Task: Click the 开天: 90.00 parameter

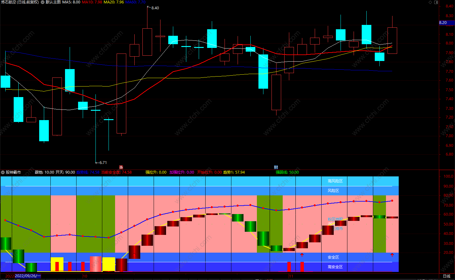Action: pyautogui.click(x=65, y=172)
